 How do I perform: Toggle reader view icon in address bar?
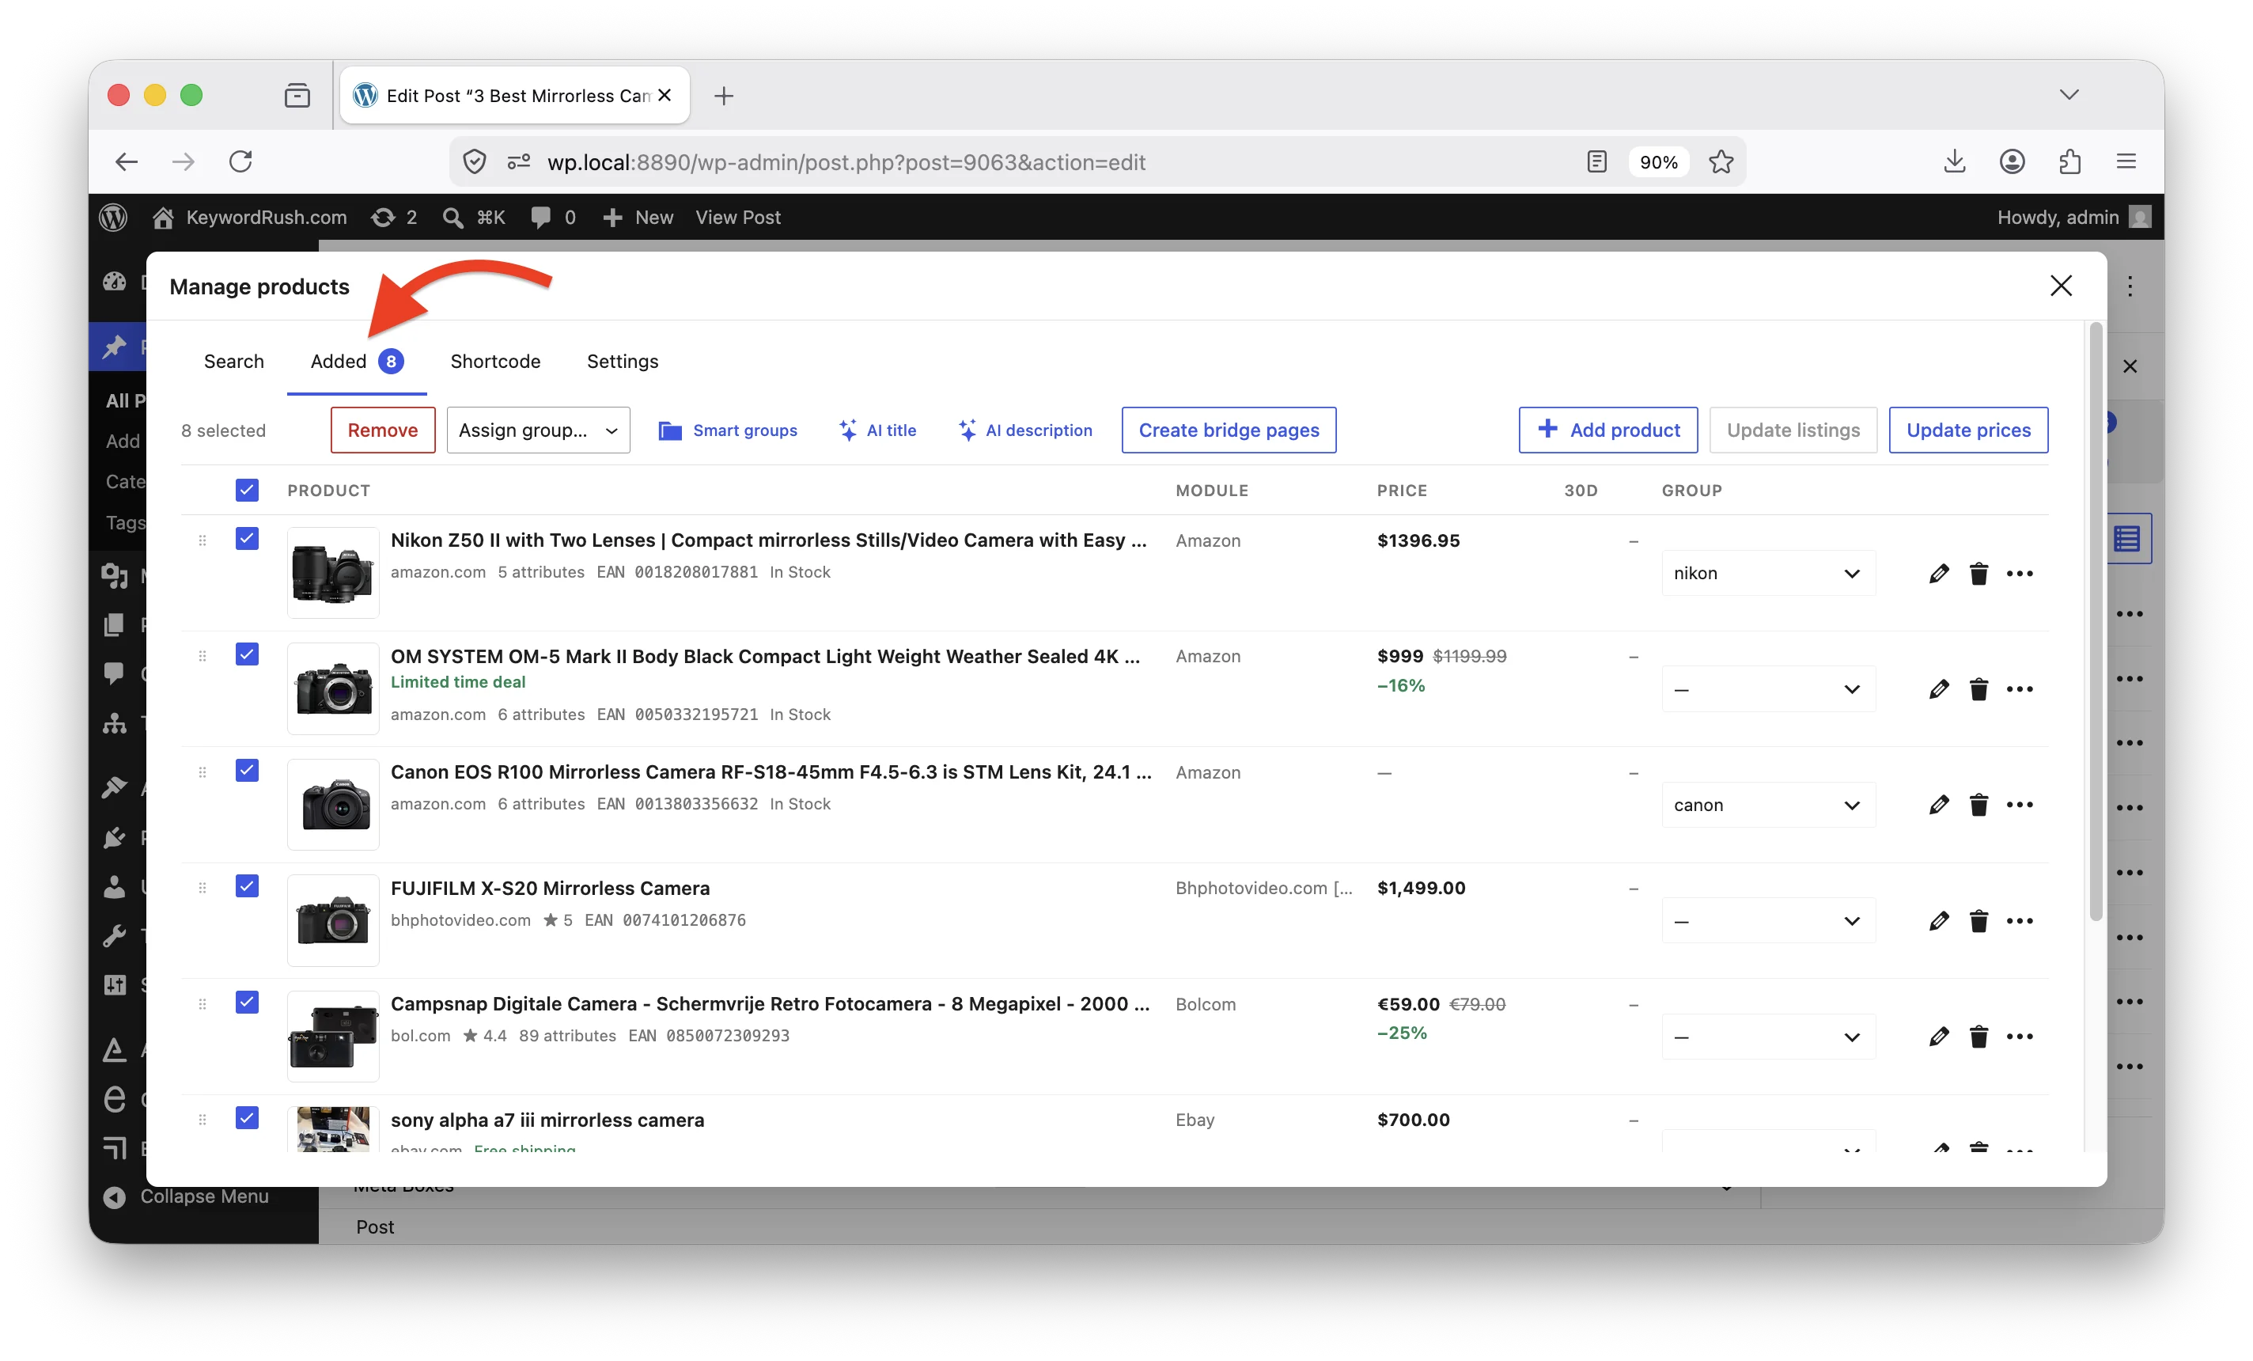[x=1596, y=162]
